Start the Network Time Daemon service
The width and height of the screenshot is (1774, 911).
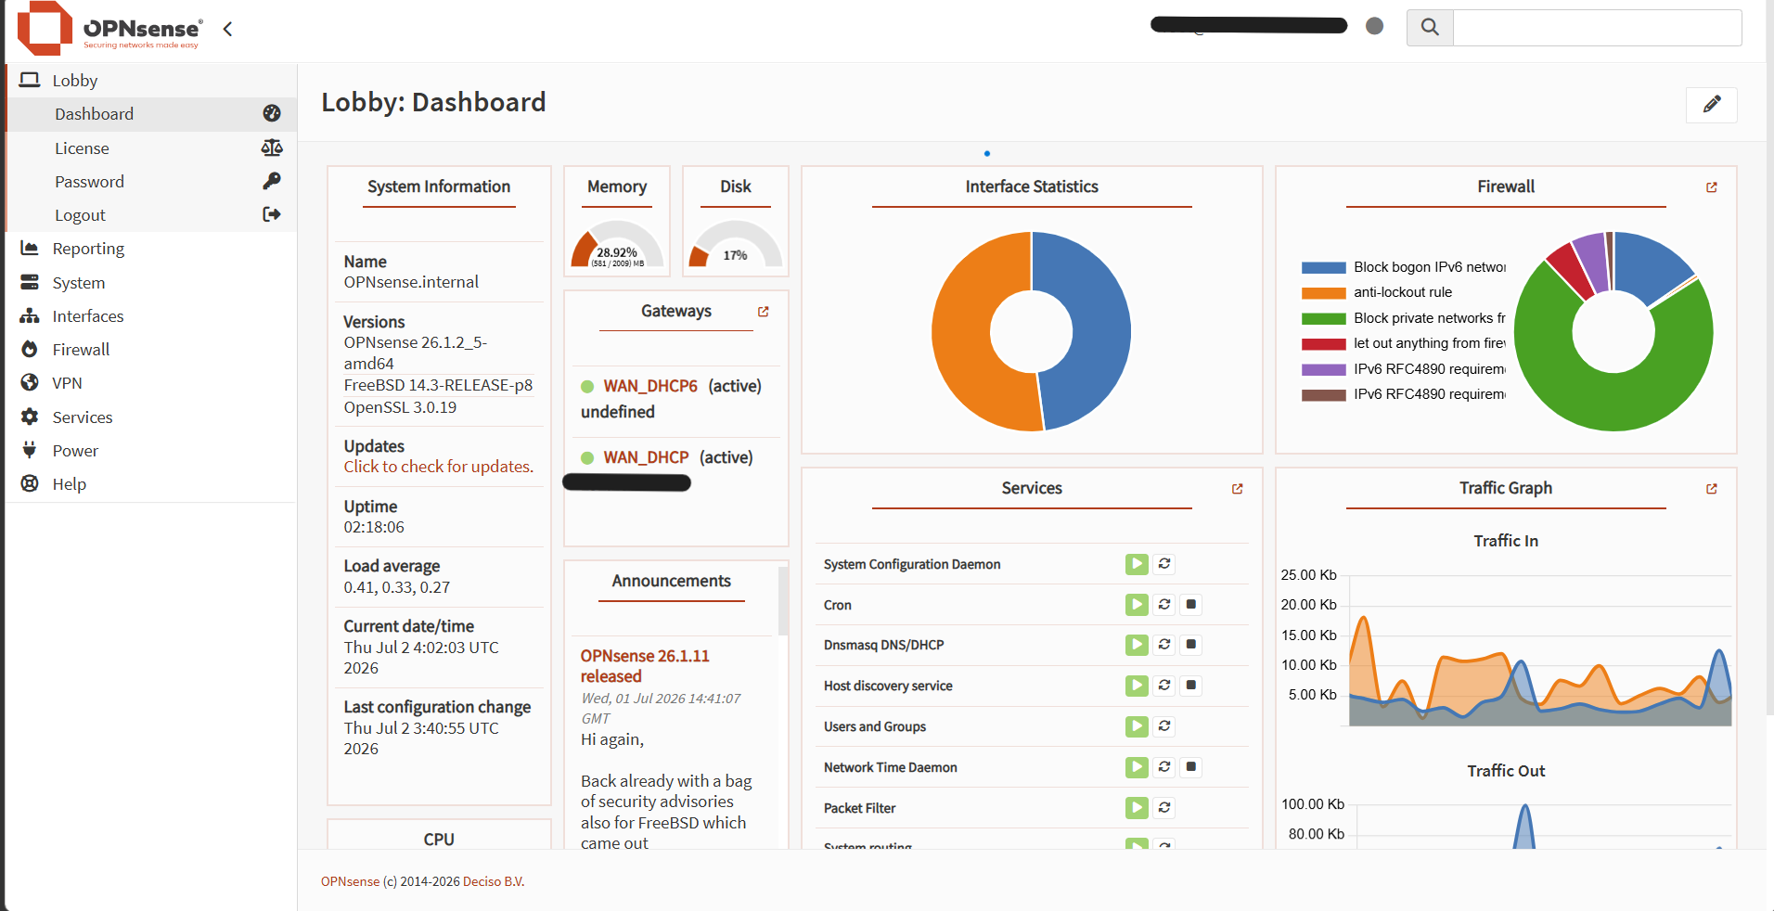(1137, 767)
